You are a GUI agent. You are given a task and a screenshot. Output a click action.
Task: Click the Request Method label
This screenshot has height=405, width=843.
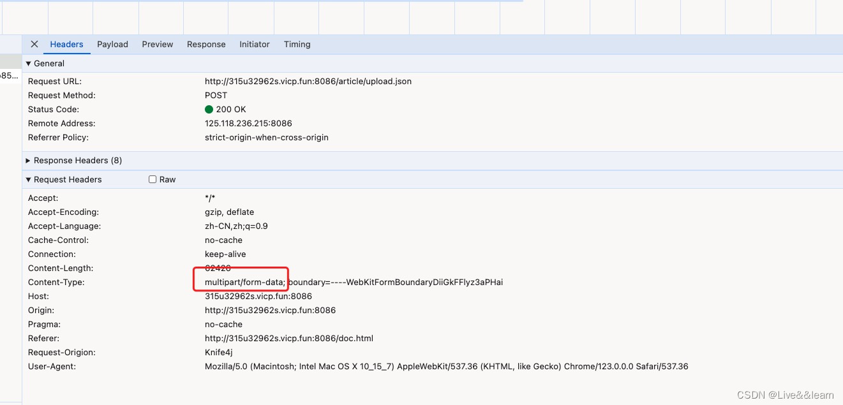coord(61,95)
